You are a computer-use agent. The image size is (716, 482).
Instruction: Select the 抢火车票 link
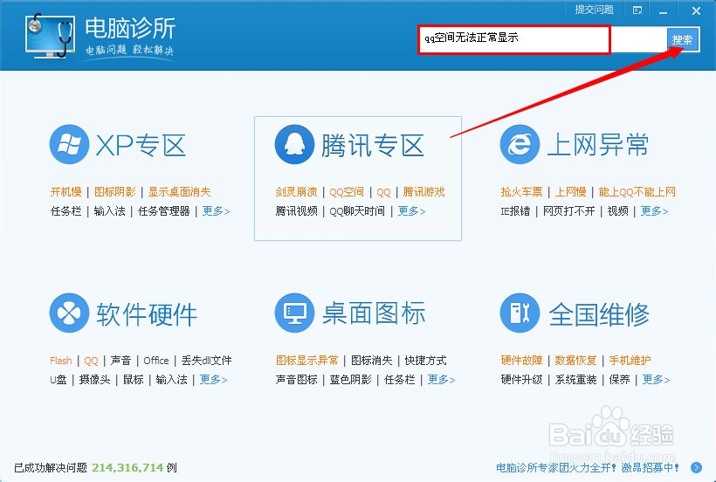(521, 192)
